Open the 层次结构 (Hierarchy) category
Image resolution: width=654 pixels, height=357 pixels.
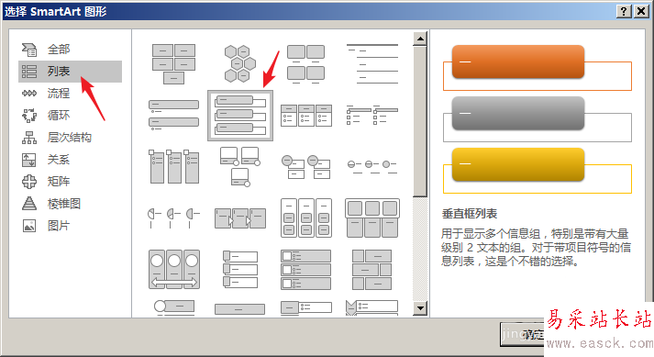pos(70,138)
